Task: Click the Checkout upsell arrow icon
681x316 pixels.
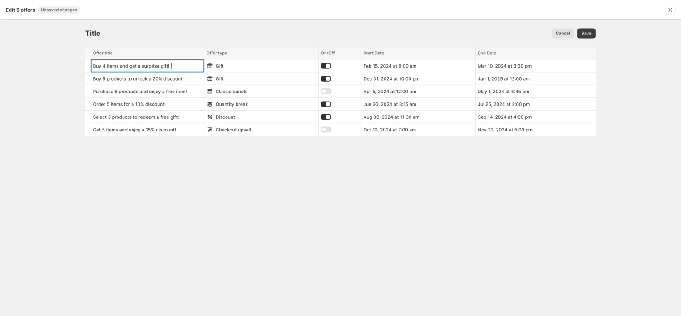Action: tap(210, 130)
